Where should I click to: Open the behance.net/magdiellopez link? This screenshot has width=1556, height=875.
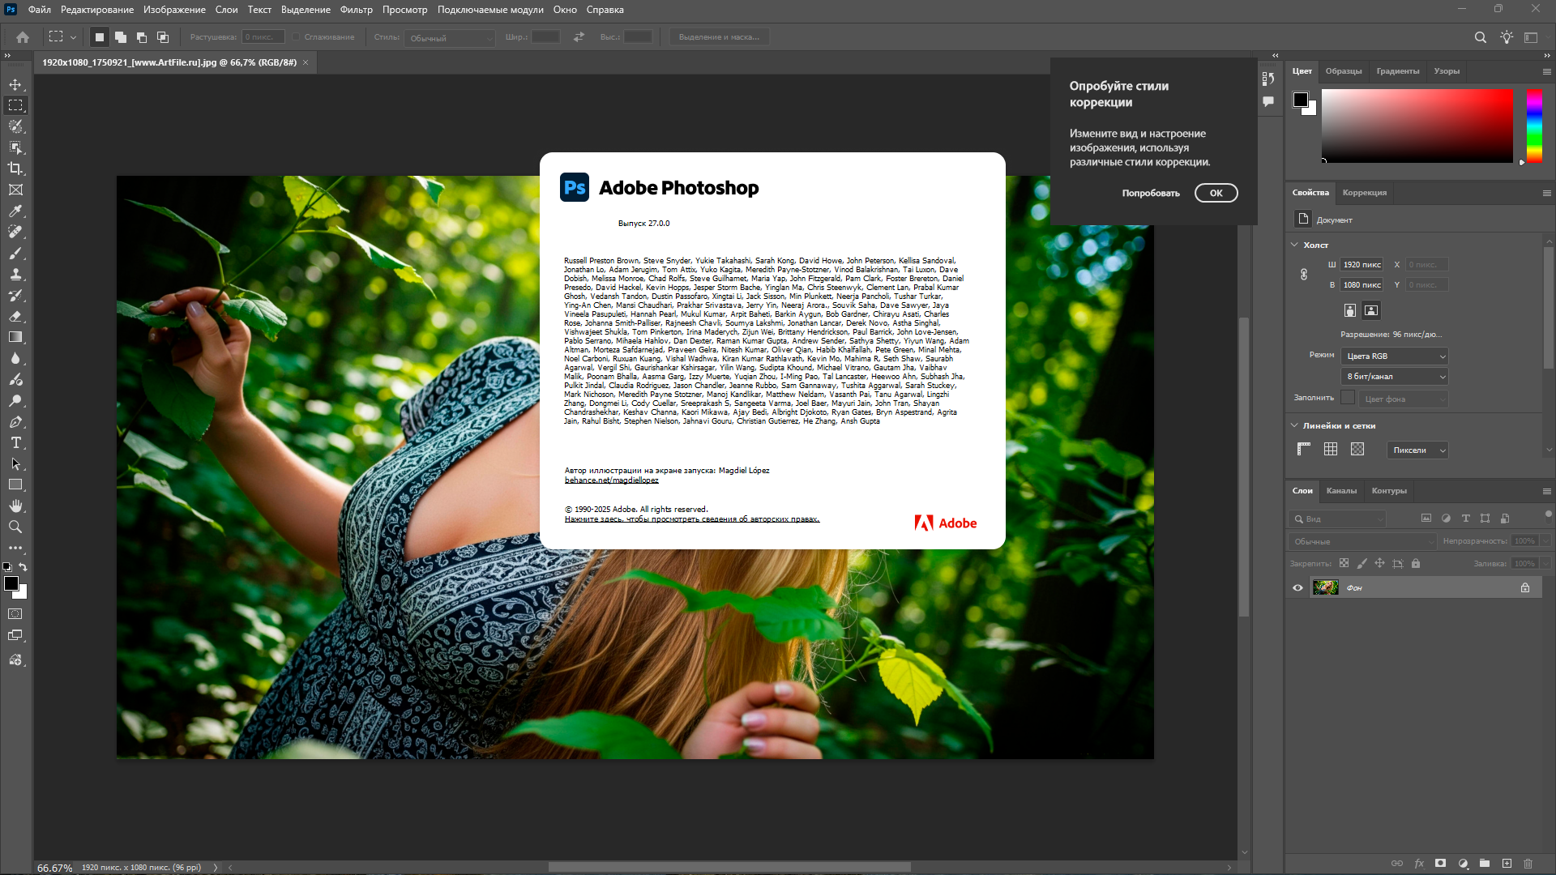pyautogui.click(x=611, y=480)
